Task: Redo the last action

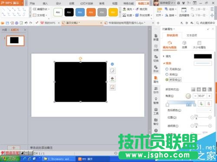Action: (x=31, y=23)
